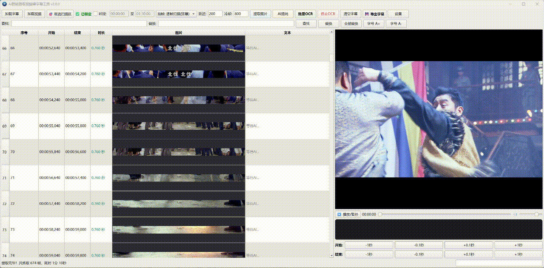Click row 67 subtitle image thumbnail

pos(178,74)
